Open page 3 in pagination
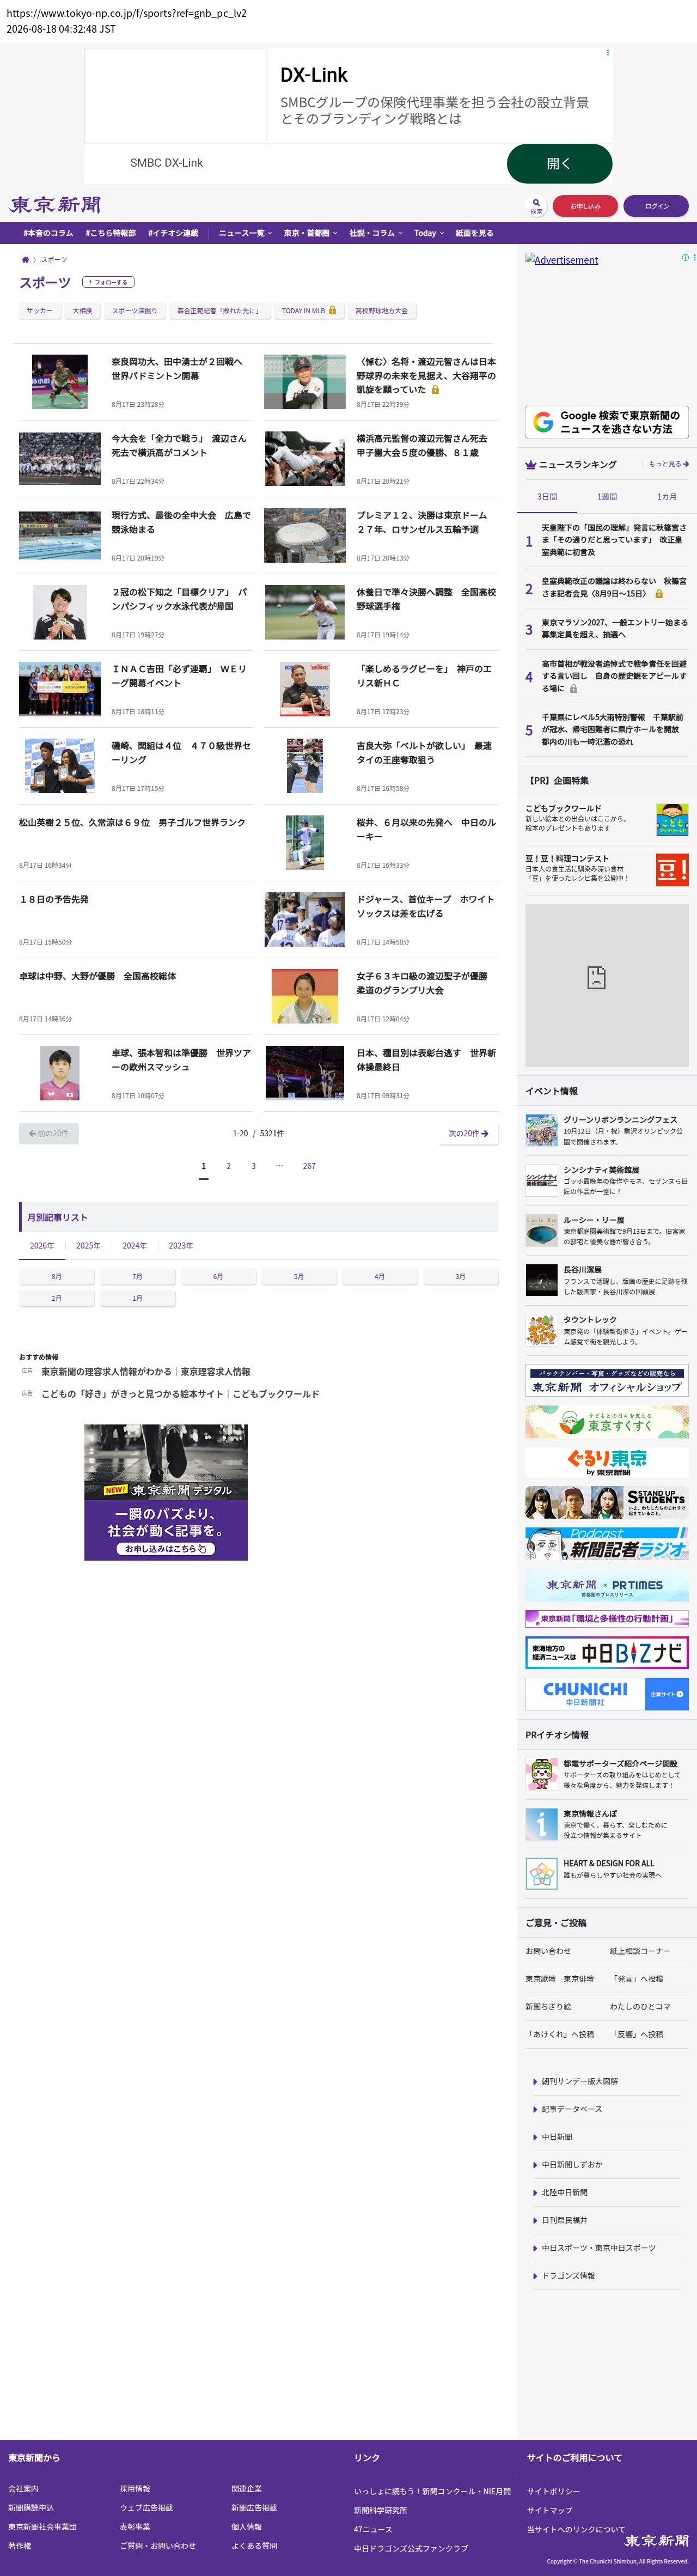 253,1166
